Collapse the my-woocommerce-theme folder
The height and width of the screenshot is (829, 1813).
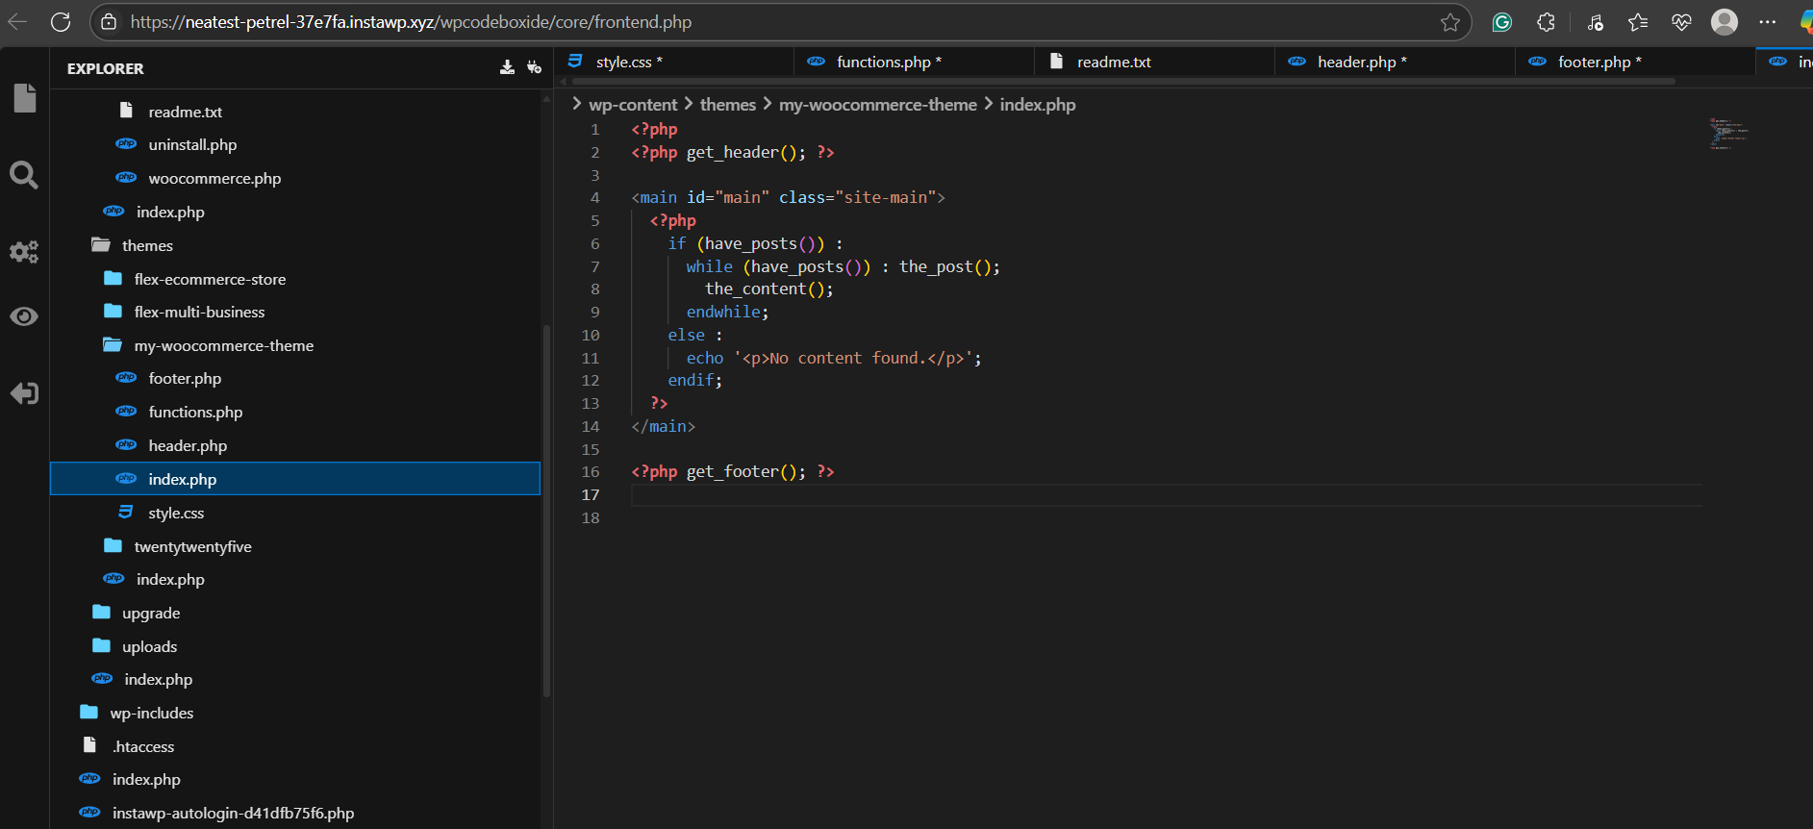[x=223, y=345]
